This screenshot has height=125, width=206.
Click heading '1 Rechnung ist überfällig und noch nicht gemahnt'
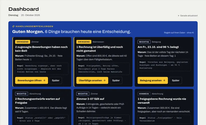[100, 49]
